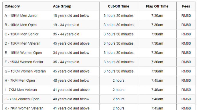Click the Flag Off Time column header
This screenshot has height=110, width=199.
[x=157, y=6]
